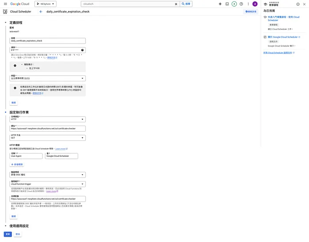
Task: Open learn more link in DST notice
Action: coord(38,93)
